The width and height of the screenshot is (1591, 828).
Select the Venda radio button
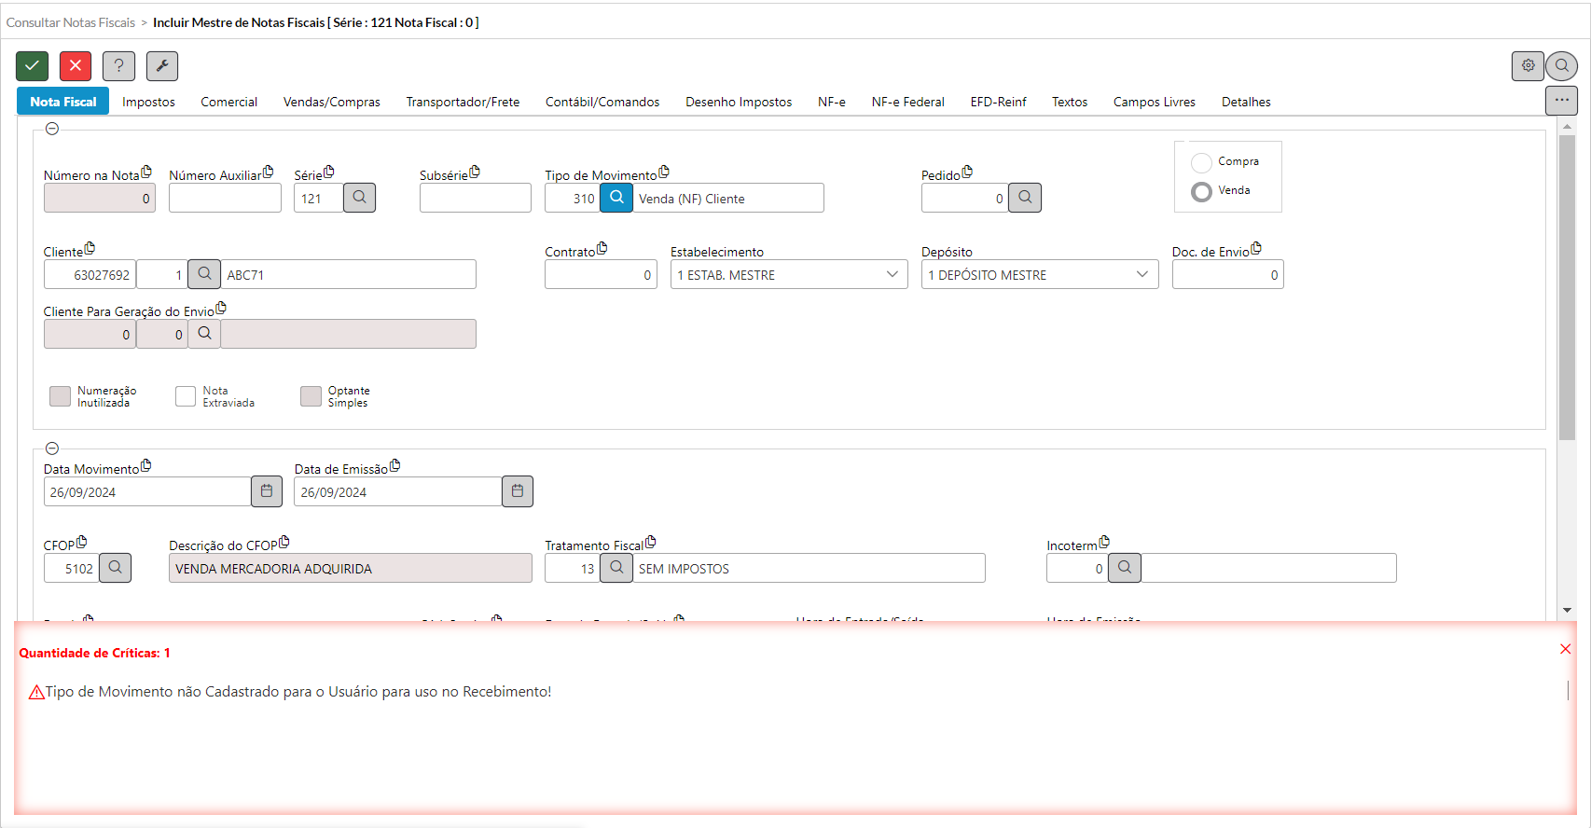click(1202, 191)
